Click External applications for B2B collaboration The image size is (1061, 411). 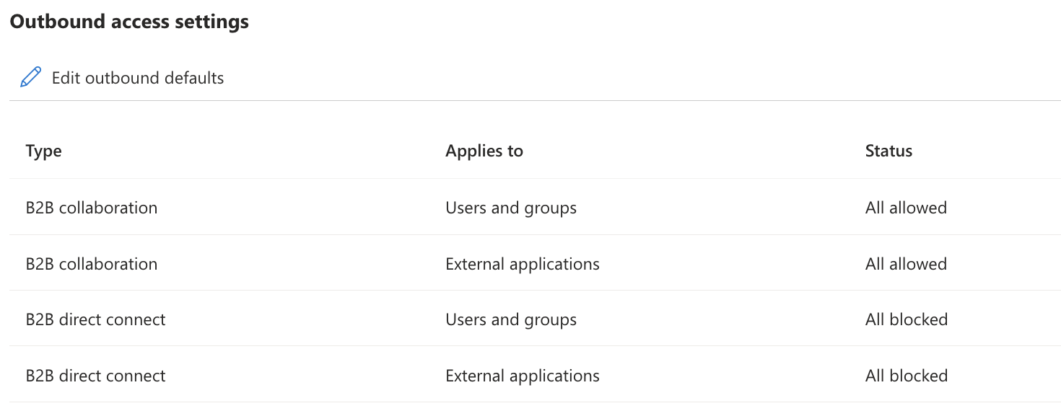(x=523, y=264)
